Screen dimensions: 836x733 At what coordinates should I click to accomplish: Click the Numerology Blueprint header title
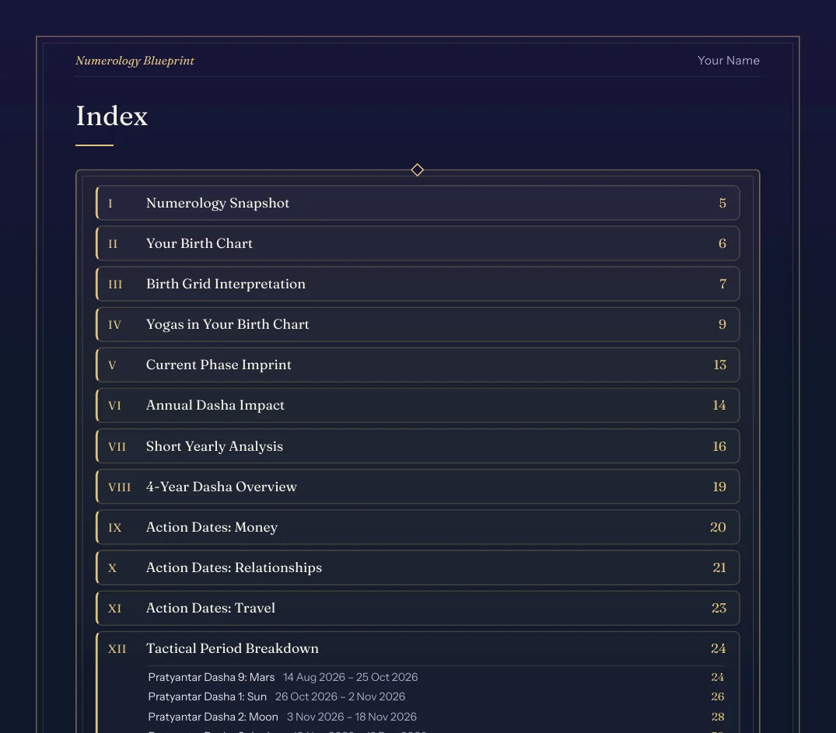coord(135,61)
